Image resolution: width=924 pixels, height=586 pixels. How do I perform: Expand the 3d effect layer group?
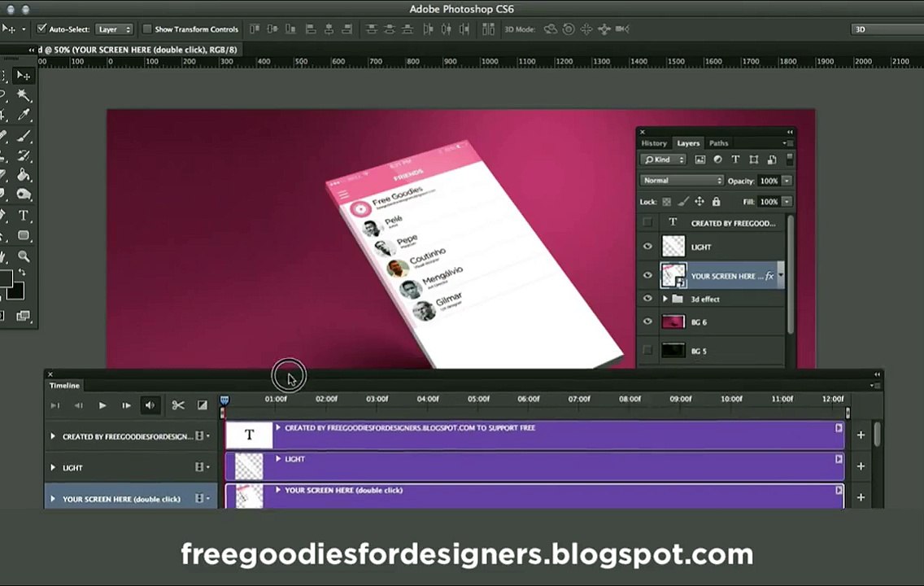click(x=665, y=299)
